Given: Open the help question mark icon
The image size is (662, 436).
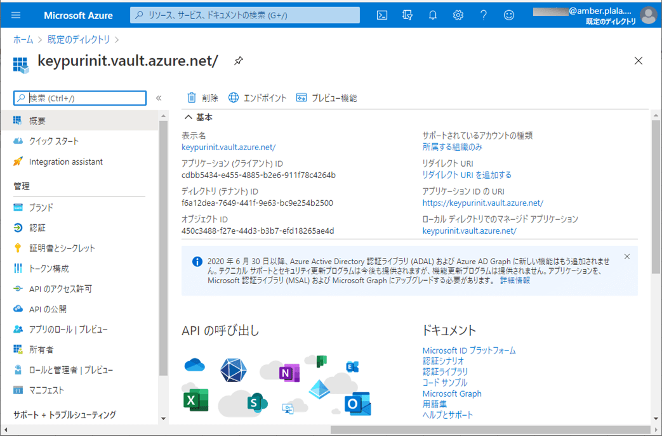Looking at the screenshot, I should point(484,15).
